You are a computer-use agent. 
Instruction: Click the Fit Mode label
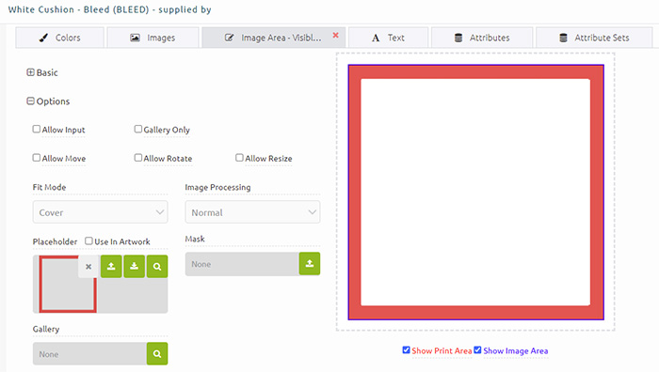(49, 187)
